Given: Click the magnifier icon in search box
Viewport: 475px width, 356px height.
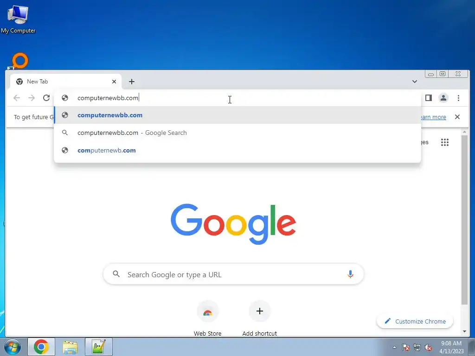Looking at the screenshot, I should (x=116, y=274).
